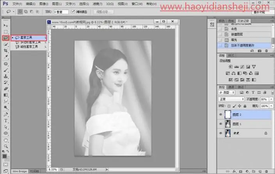Switch to the 通道 channels tab

[231, 87]
